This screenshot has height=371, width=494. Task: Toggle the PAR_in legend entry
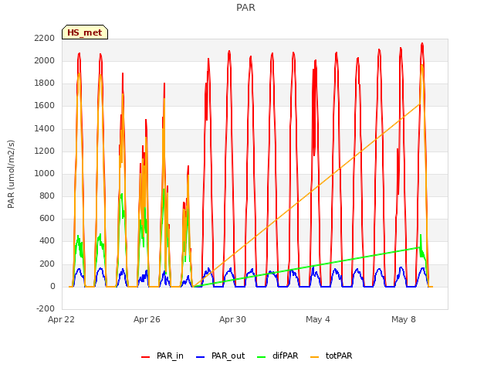[x=162, y=356]
